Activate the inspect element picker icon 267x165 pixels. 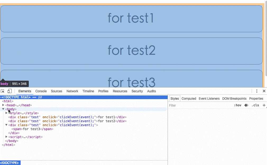click(x=3, y=91)
